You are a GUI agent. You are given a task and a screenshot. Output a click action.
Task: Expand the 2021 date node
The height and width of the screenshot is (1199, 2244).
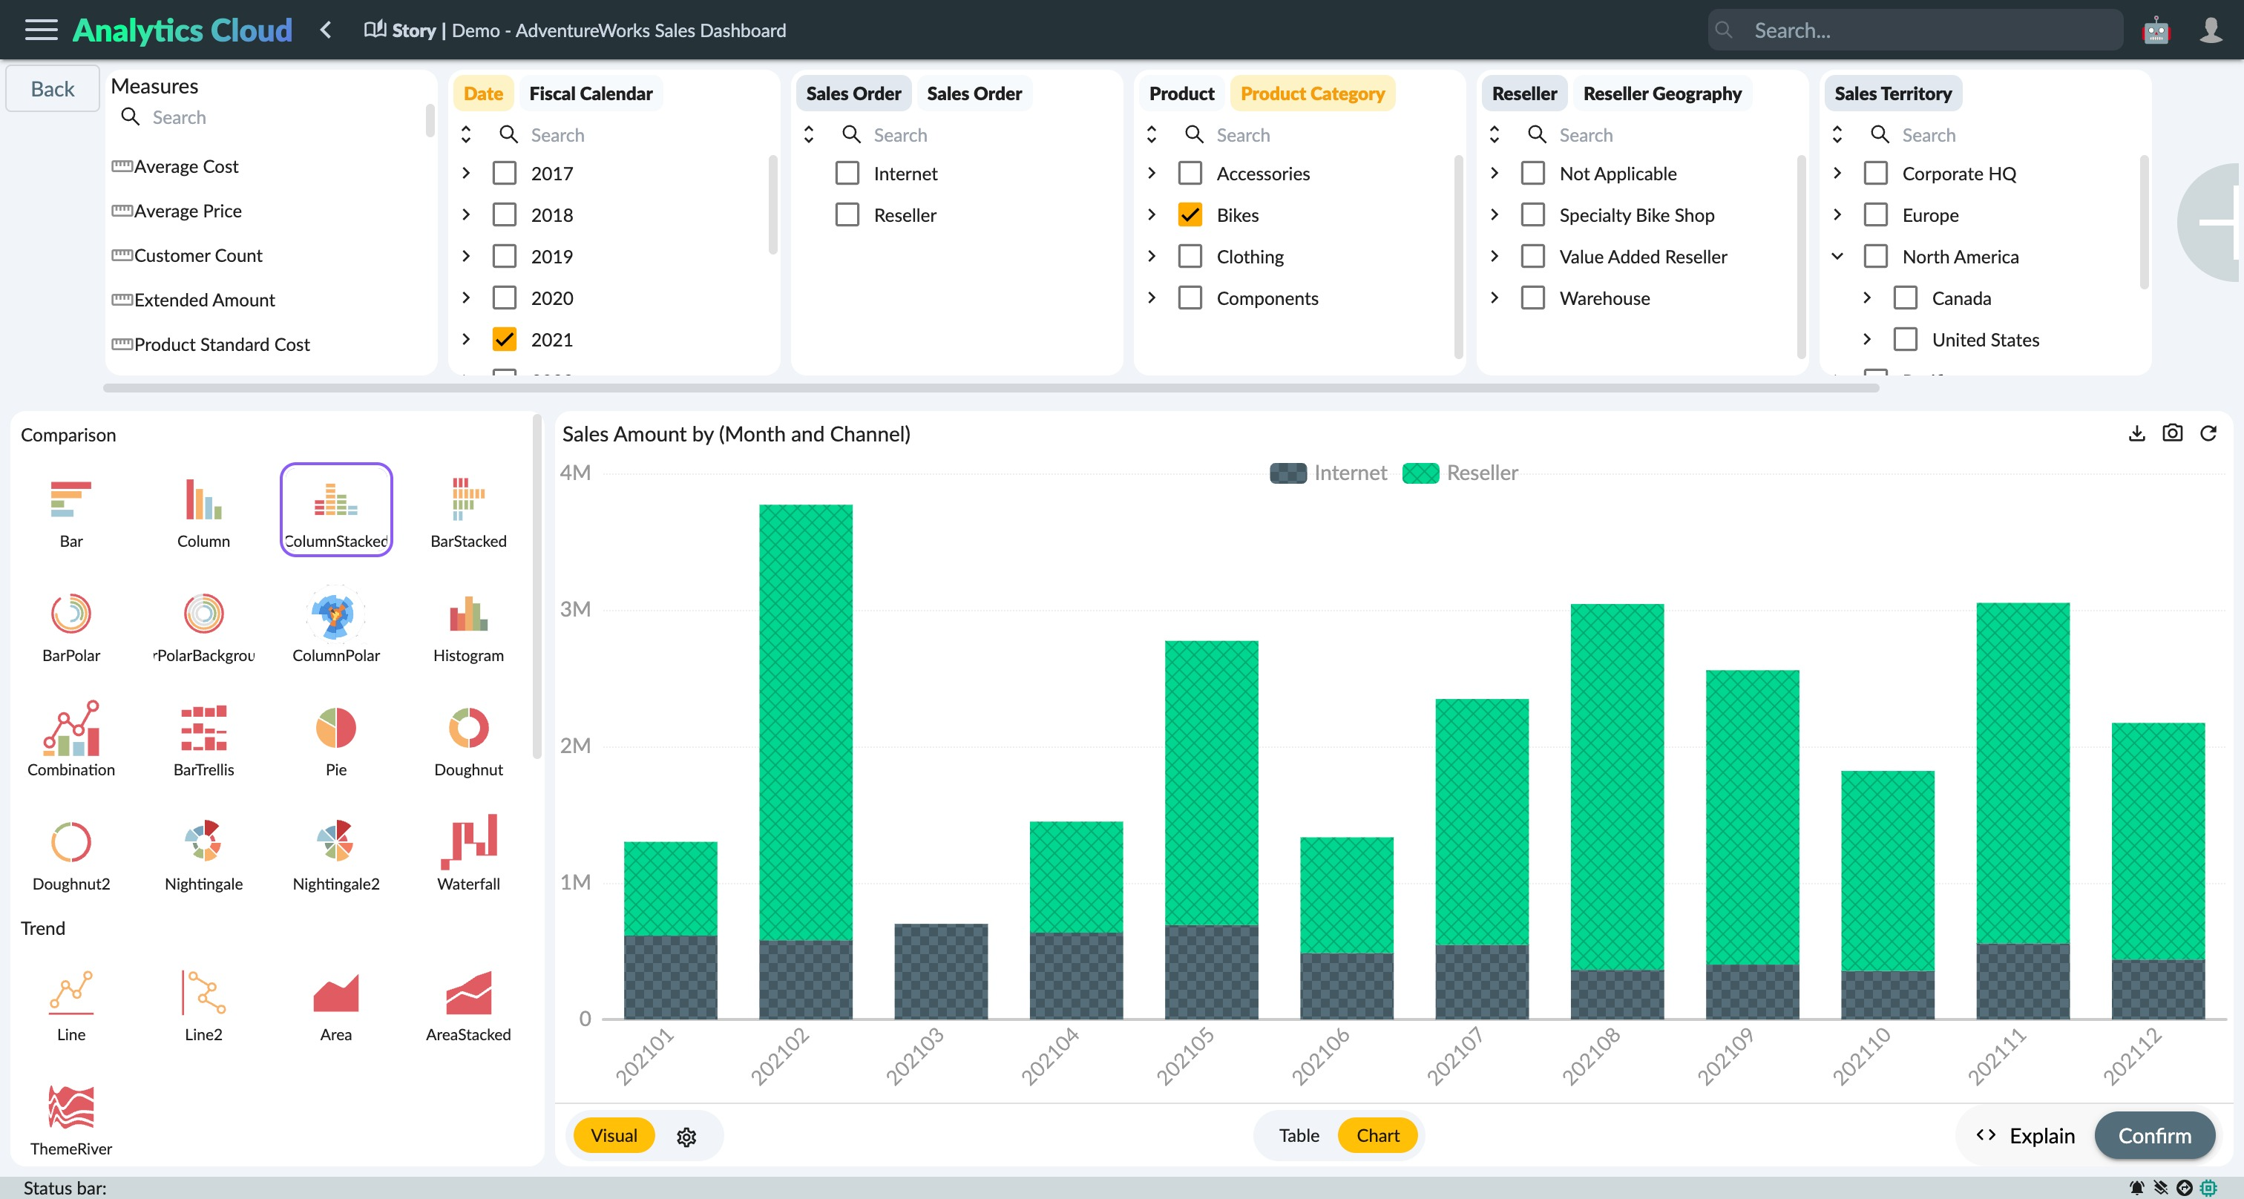[x=466, y=340]
